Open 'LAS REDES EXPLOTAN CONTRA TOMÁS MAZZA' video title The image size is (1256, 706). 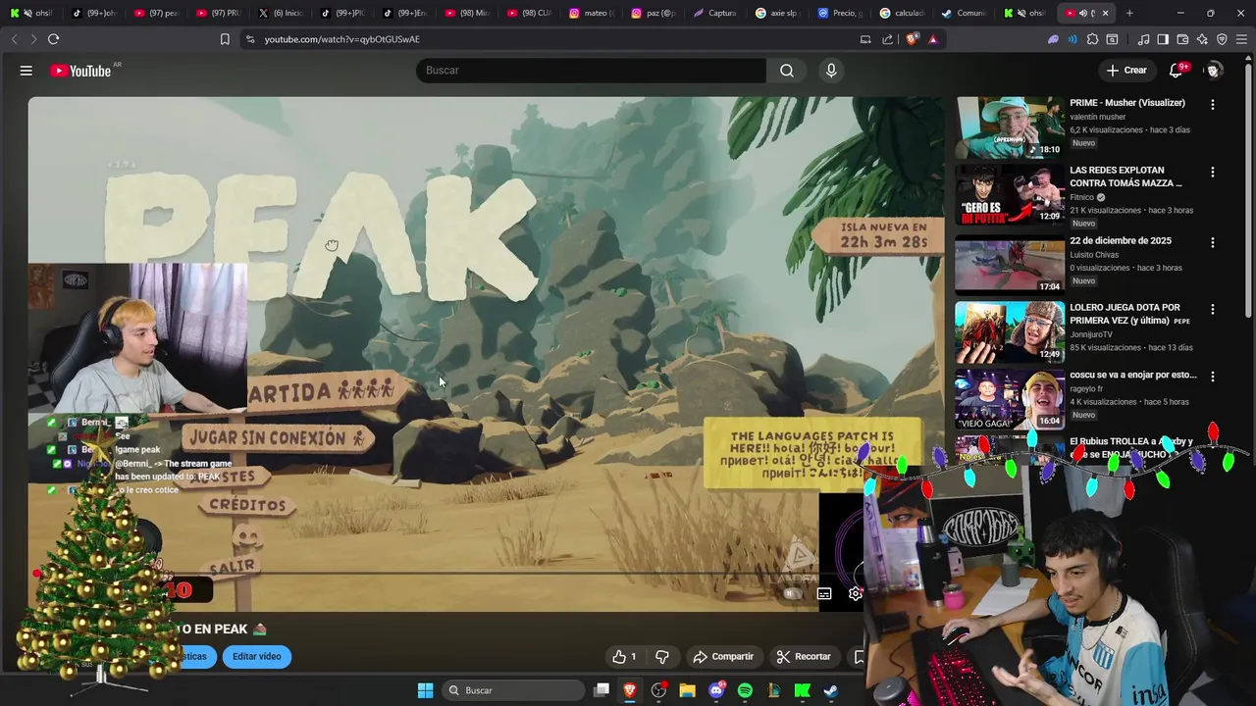coord(1125,176)
